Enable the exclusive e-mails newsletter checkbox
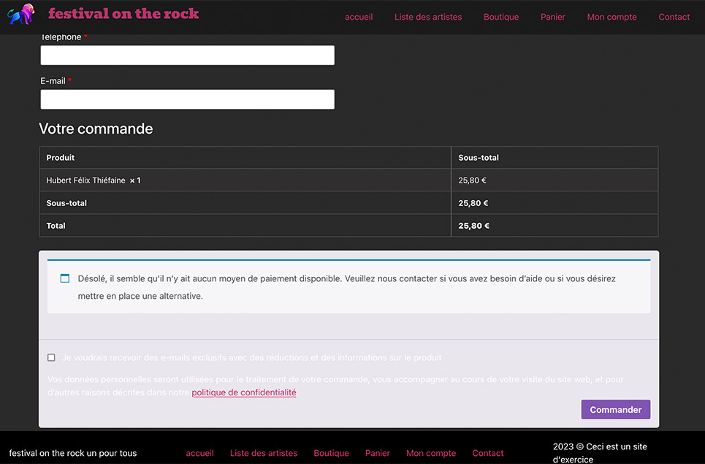 click(51, 357)
